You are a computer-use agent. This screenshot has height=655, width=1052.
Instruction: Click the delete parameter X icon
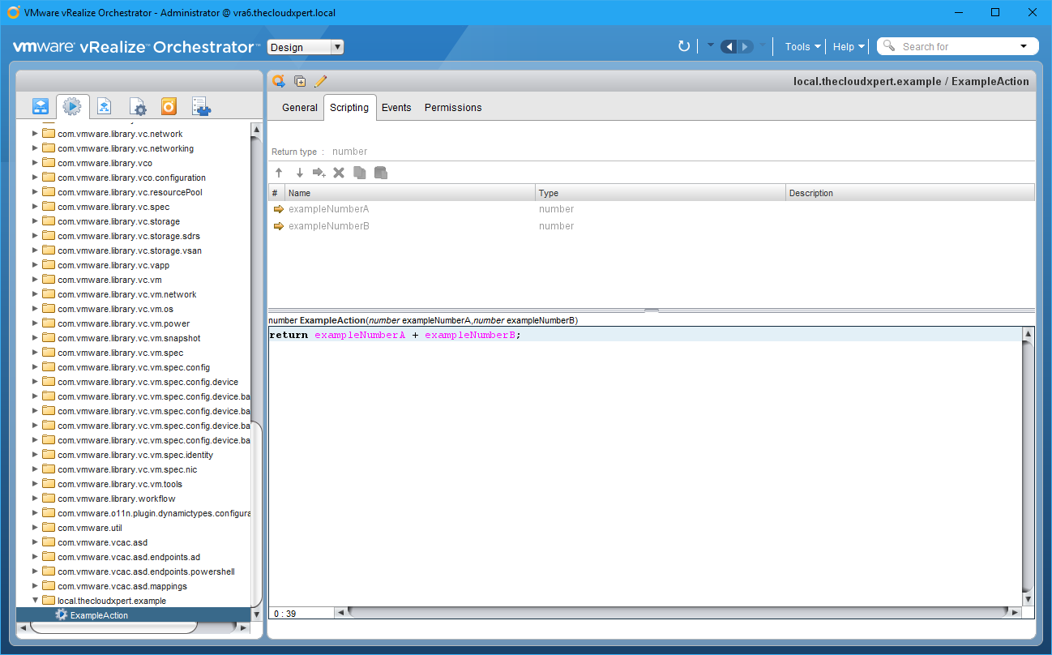click(x=339, y=173)
